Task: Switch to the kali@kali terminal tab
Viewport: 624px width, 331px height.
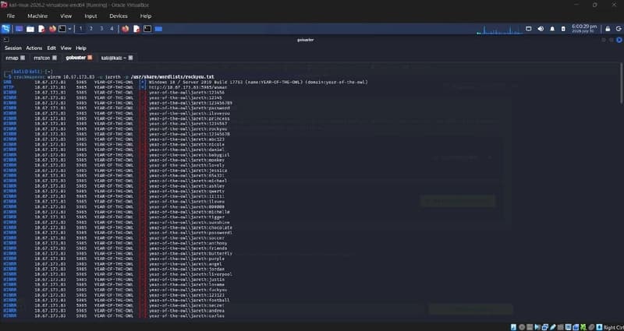Action: click(116, 58)
